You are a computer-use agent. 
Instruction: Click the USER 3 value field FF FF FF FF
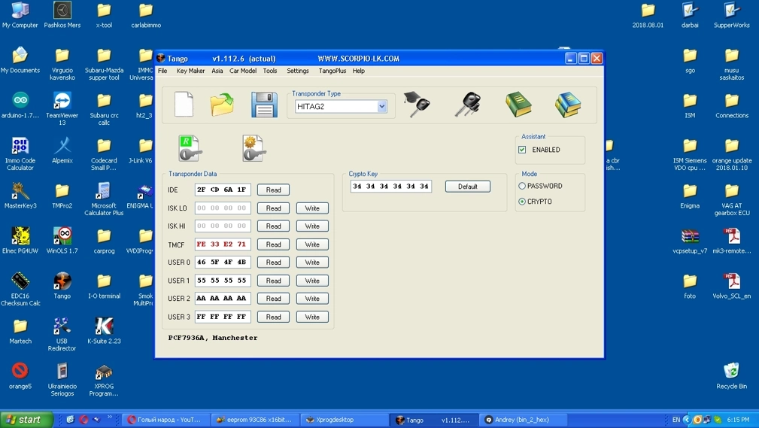point(223,317)
